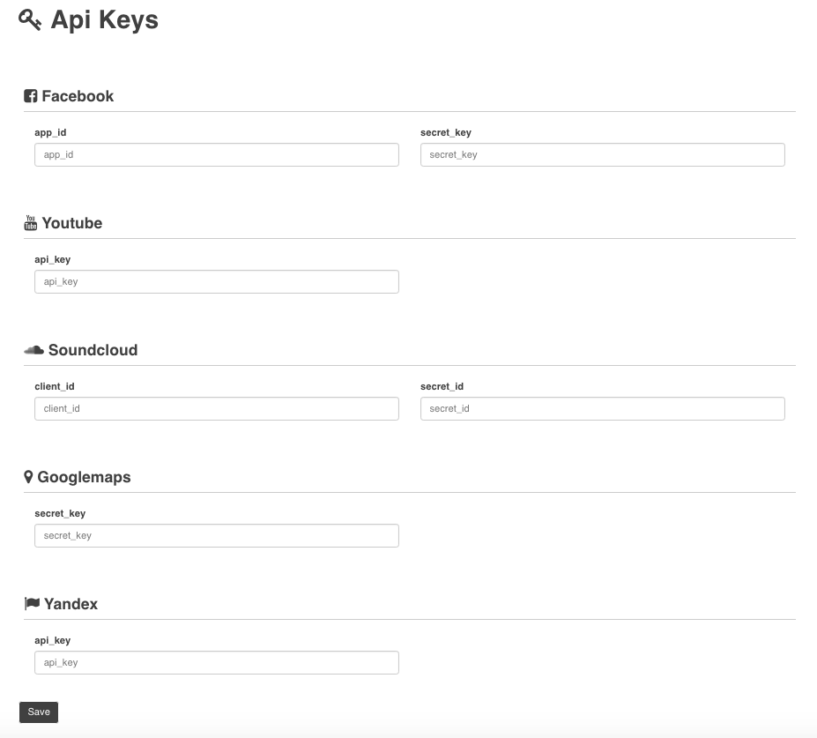Click into the Soundcloud client_id field

coord(216,409)
